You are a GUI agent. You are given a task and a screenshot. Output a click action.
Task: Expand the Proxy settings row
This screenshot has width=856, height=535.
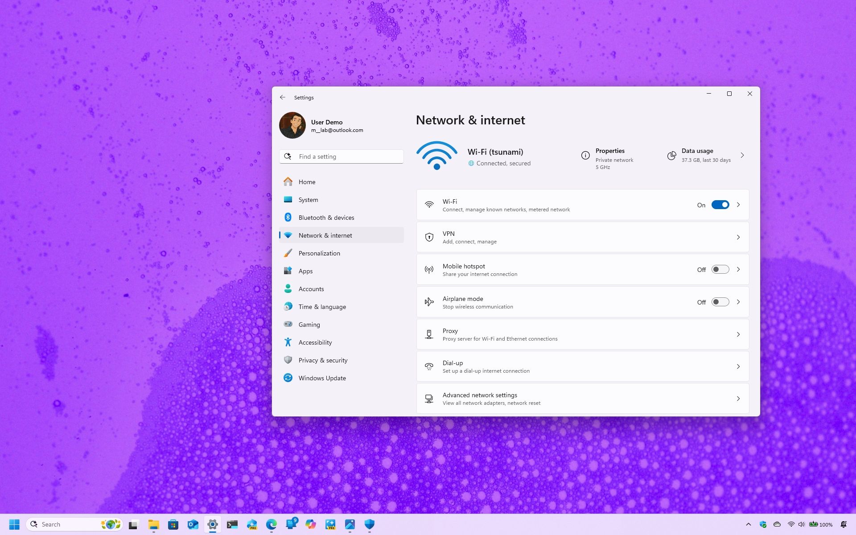tap(738, 334)
